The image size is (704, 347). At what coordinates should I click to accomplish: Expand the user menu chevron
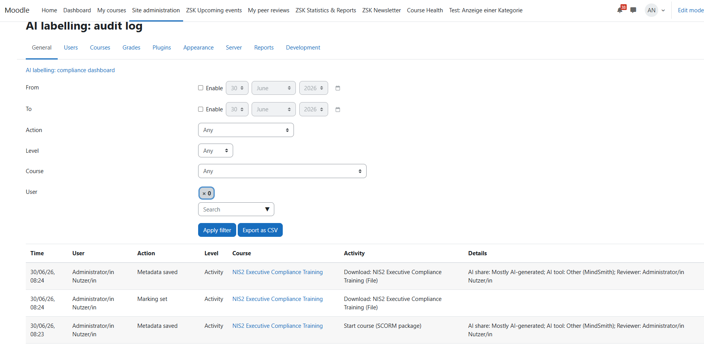click(x=663, y=11)
